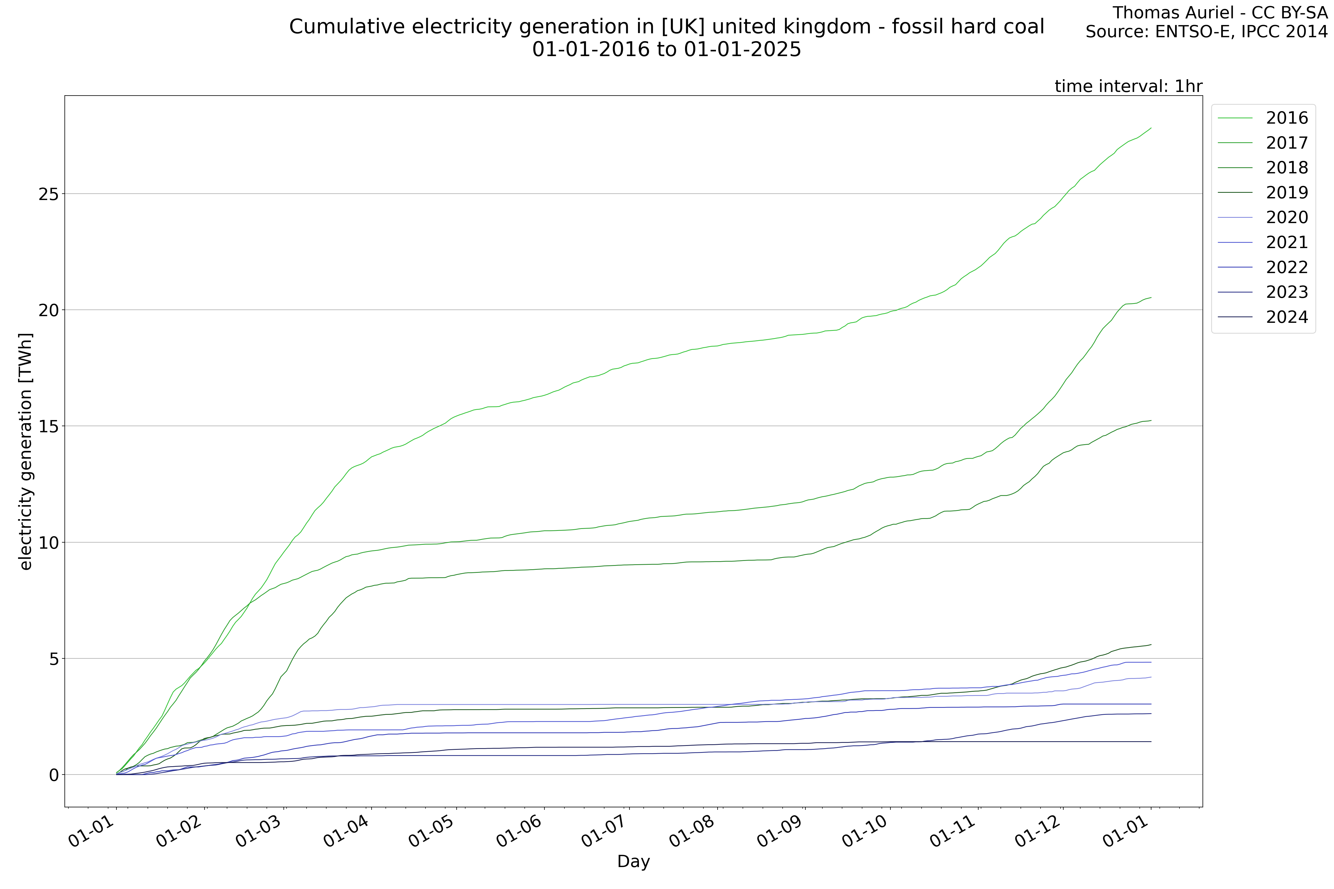Click the Source ENTSO-E attribution text
The image size is (1334, 889).
[x=1206, y=32]
